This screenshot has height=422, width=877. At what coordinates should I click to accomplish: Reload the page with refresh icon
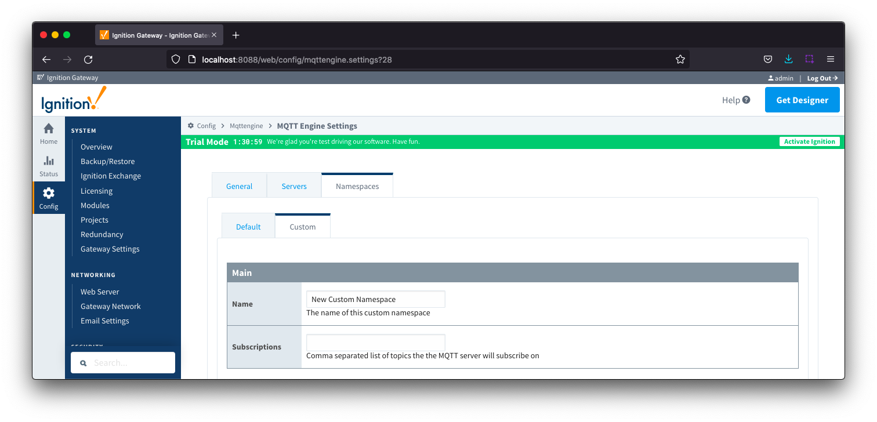click(x=88, y=59)
